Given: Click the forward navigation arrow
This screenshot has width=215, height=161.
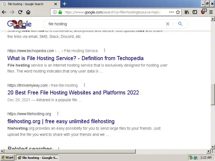Looking at the screenshot, I should [x=12, y=12].
